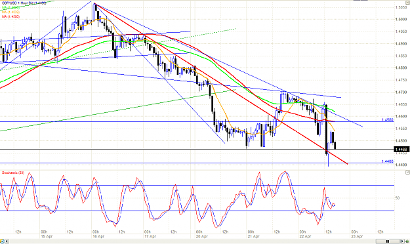Click the scroll-left arrow of the chart scrollbar

tap(7, 241)
